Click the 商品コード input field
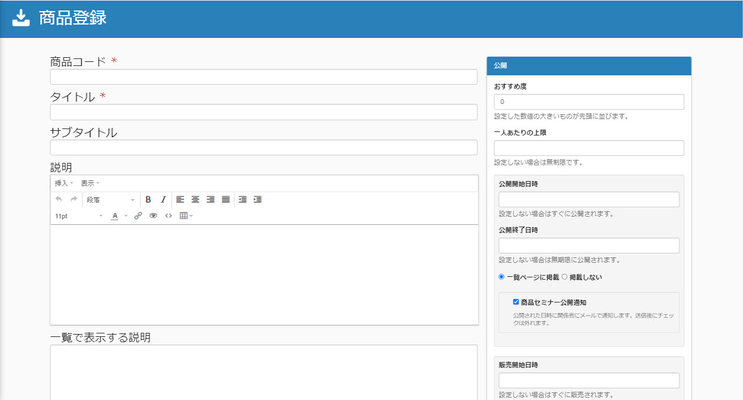The height and width of the screenshot is (400, 743). [263, 77]
